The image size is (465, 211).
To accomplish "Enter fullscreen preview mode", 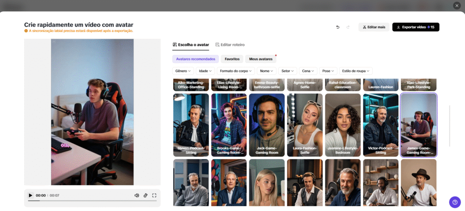I will tap(154, 195).
